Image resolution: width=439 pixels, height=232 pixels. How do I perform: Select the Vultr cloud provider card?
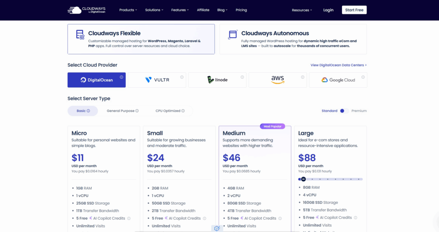(157, 80)
